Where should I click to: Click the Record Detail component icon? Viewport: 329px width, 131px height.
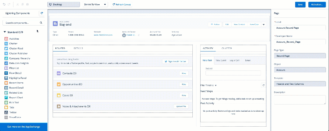6,88
